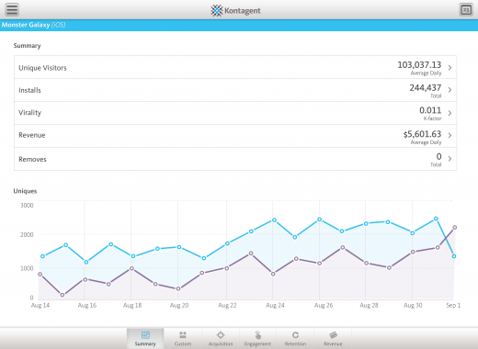
Task: Select the blue data point at Sep 1
Action: (x=454, y=256)
